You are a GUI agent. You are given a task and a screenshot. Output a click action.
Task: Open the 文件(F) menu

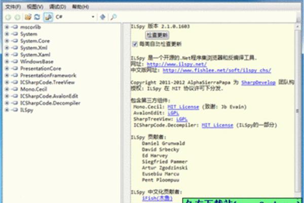coord(13,7)
